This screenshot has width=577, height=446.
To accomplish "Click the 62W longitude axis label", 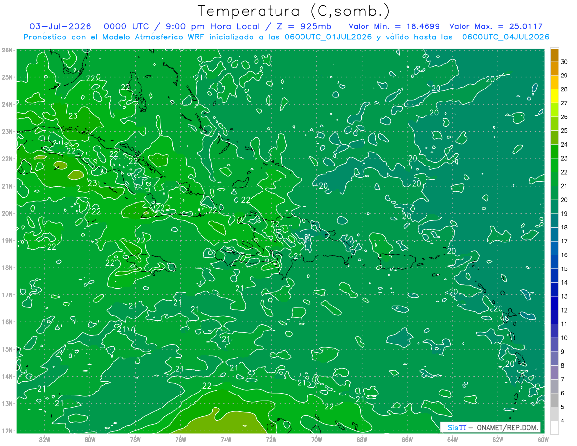I will (498, 439).
